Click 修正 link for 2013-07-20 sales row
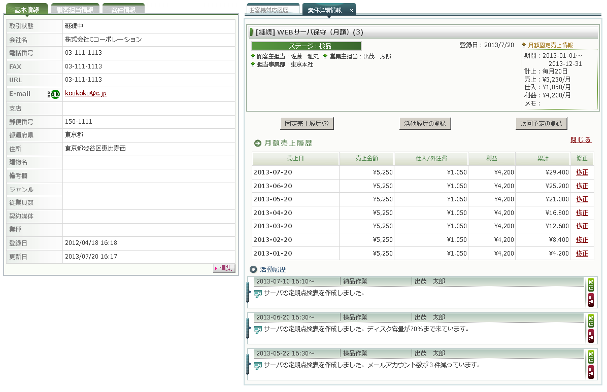The width and height of the screenshot is (607, 392). click(x=582, y=172)
